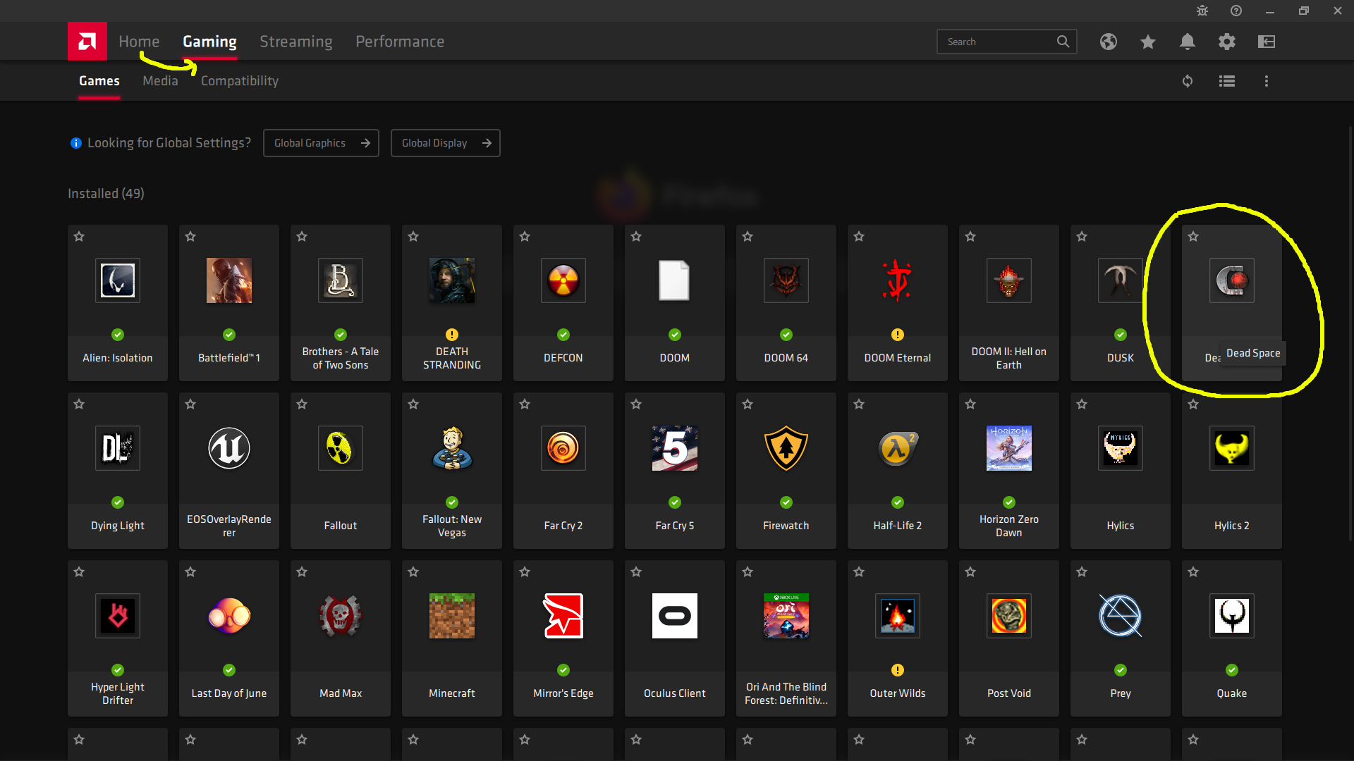Screen dimensions: 1354x761
Task: Click the AMD logo home icon
Action: click(x=87, y=42)
